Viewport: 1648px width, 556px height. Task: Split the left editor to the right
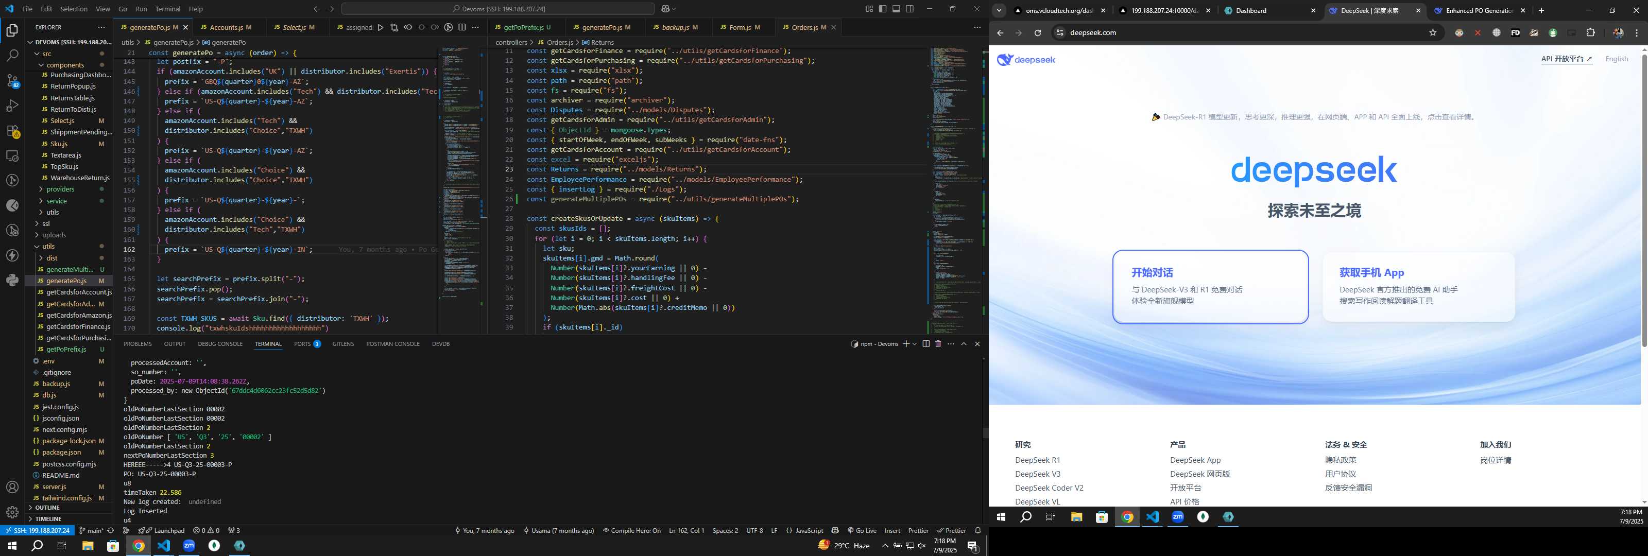462,27
